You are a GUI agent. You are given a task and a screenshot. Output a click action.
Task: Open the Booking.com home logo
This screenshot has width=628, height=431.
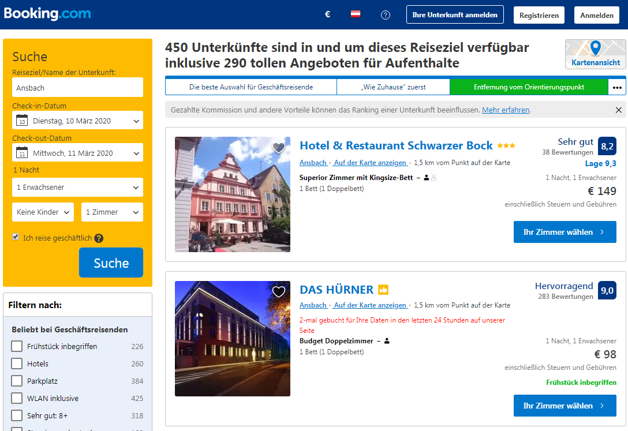click(47, 14)
